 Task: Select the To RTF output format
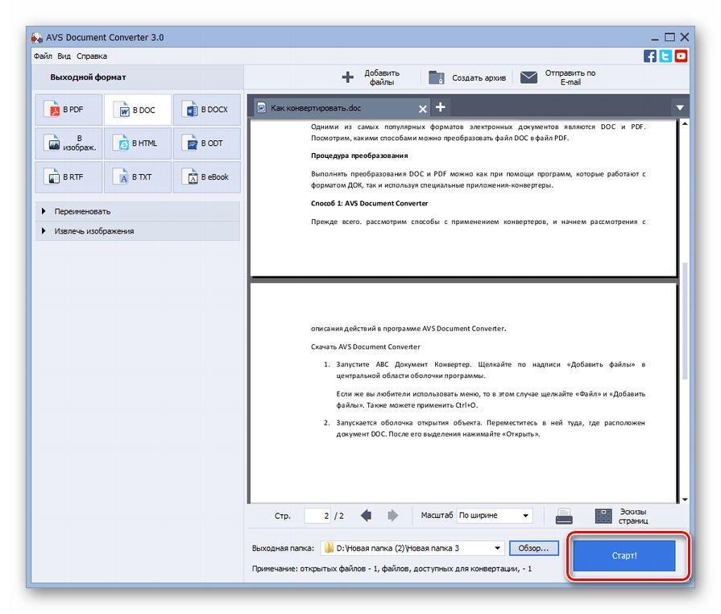[68, 176]
